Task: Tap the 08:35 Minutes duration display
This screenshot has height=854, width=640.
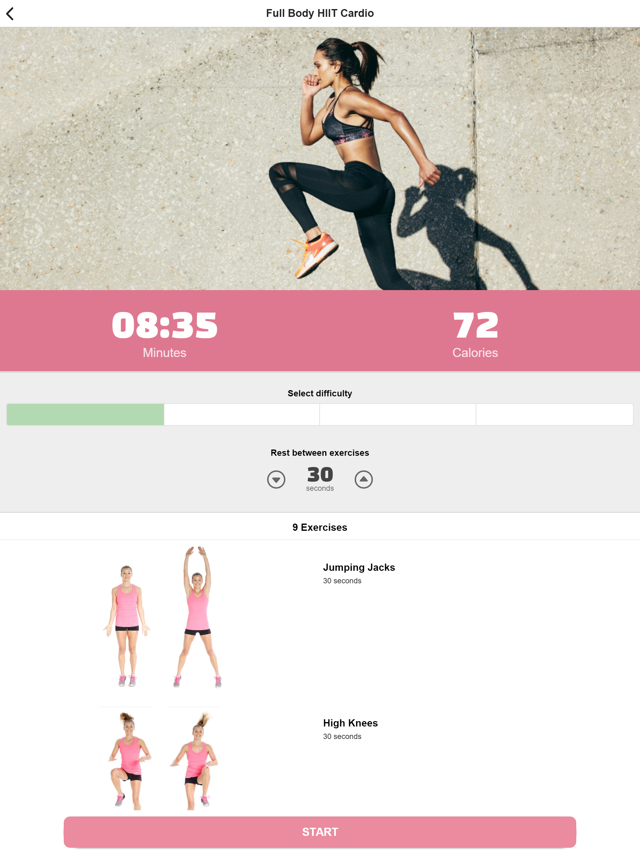Action: tap(164, 334)
